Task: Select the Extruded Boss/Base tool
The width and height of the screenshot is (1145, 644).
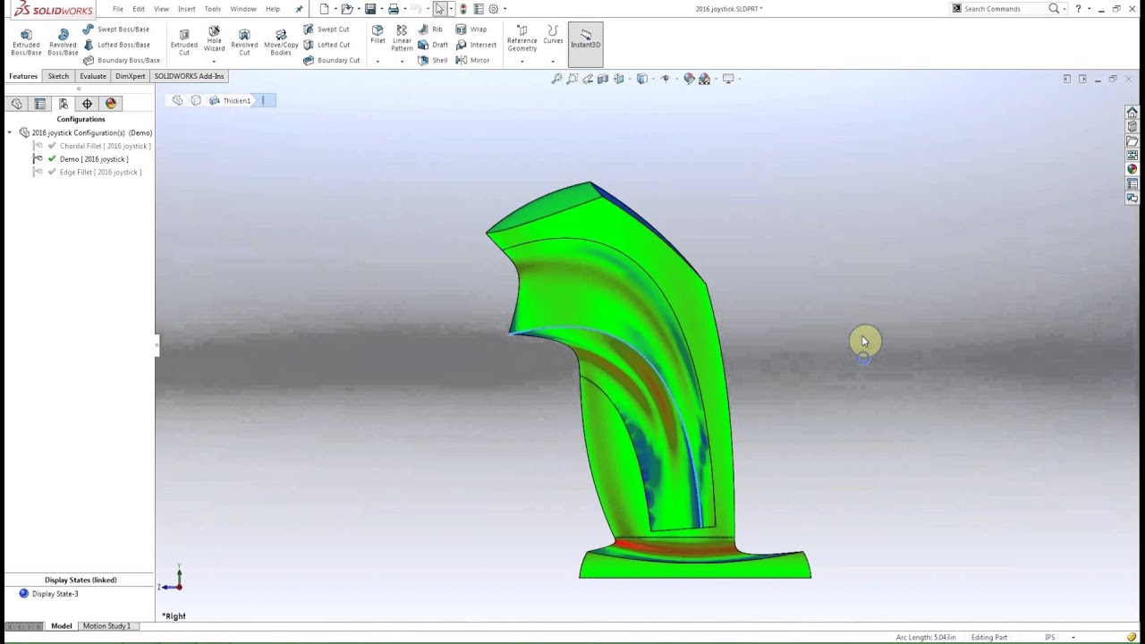Action: point(26,42)
